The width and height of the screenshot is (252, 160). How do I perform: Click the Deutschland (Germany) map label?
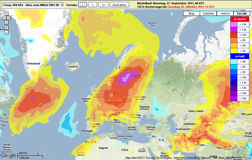pyautogui.click(x=113, y=103)
